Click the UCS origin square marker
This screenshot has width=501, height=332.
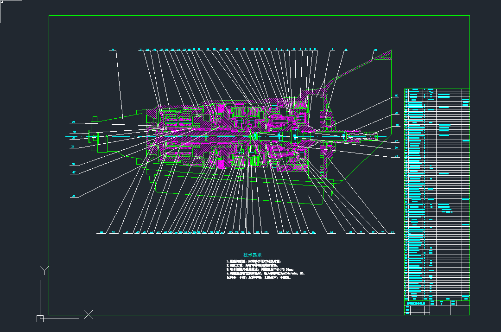[40, 319]
